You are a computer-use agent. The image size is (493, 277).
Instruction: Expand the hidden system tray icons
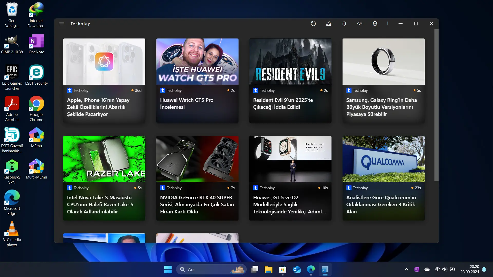click(x=406, y=270)
